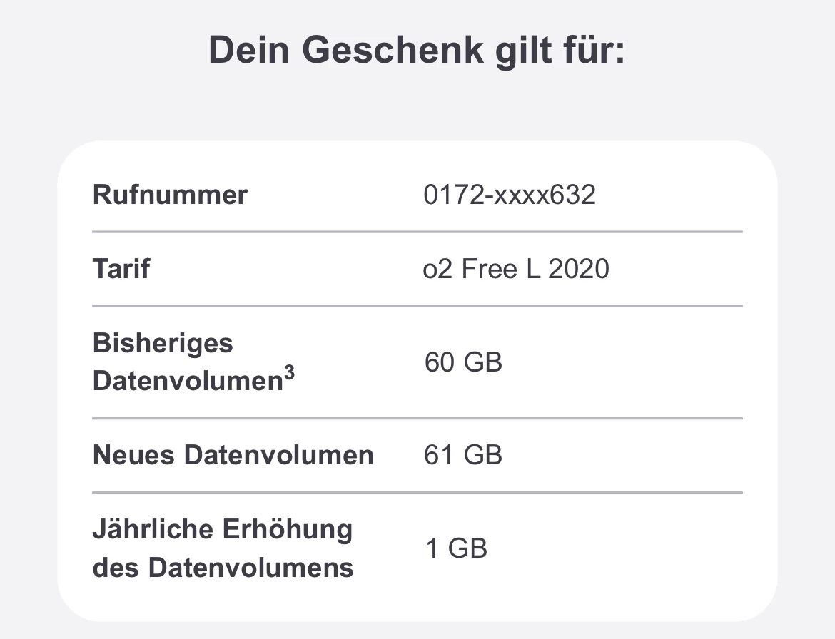Viewport: 835px width, 639px height.
Task: Select the tariff name o2 Free L 2020
Action: tap(516, 269)
